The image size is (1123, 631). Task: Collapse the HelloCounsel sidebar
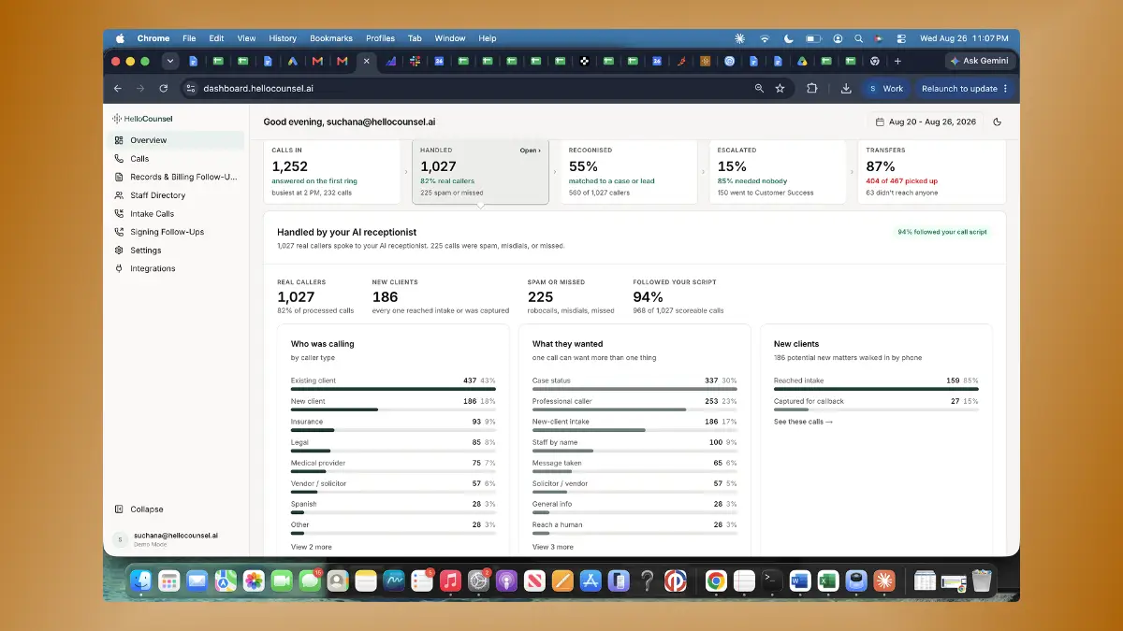139,509
